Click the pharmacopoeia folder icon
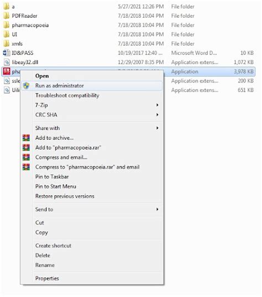 (6, 25)
